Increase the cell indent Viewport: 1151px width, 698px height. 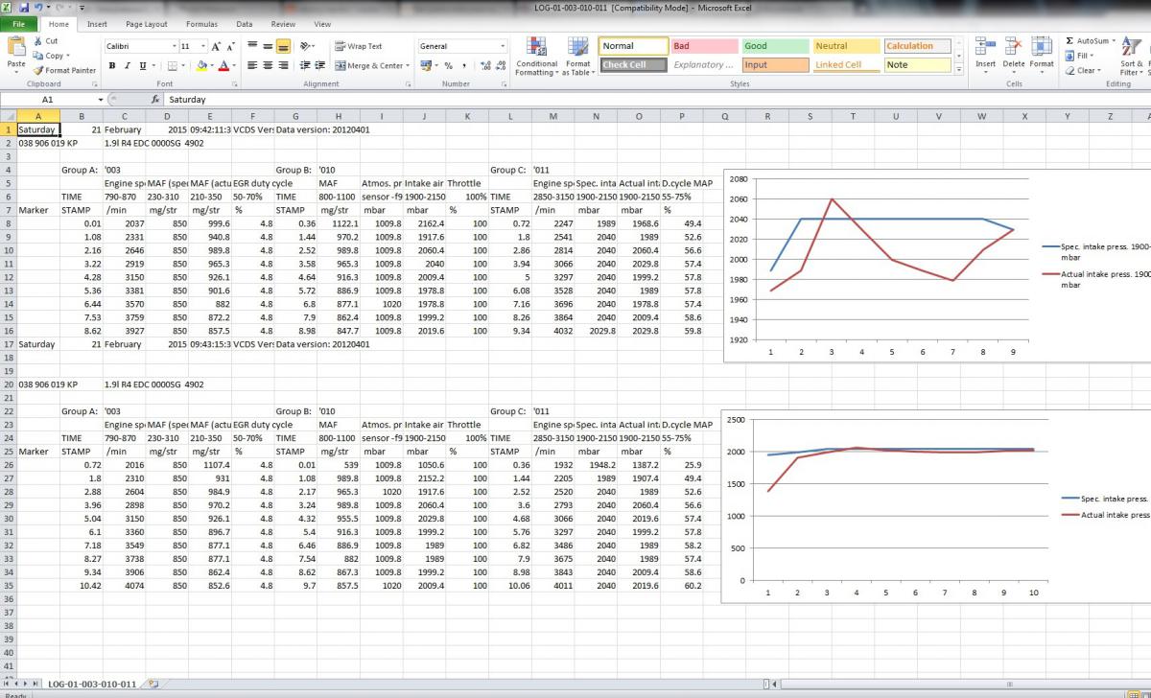coord(320,65)
